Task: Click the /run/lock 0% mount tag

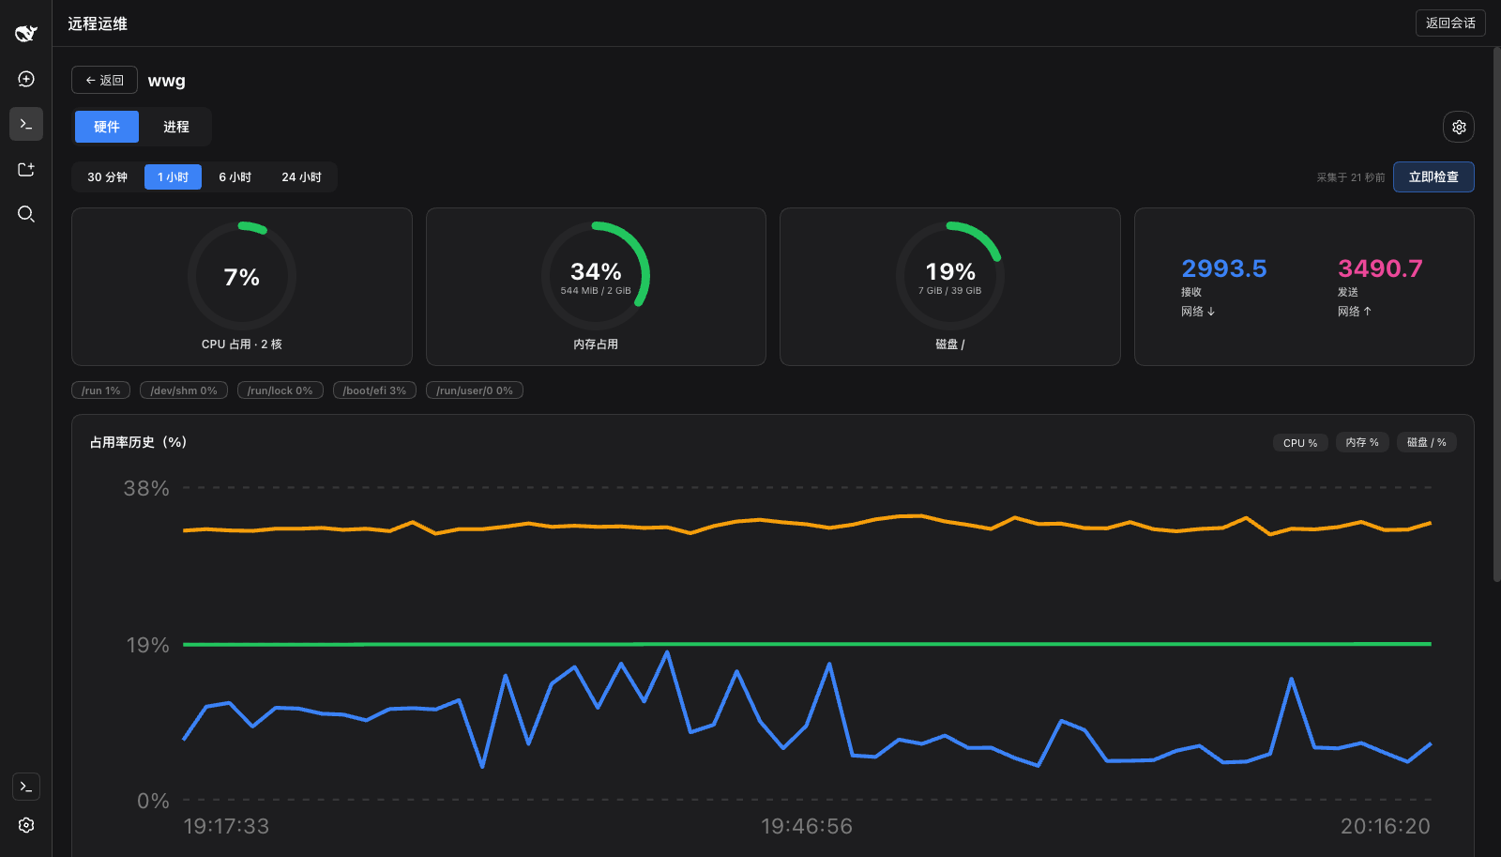Action: [x=280, y=390]
